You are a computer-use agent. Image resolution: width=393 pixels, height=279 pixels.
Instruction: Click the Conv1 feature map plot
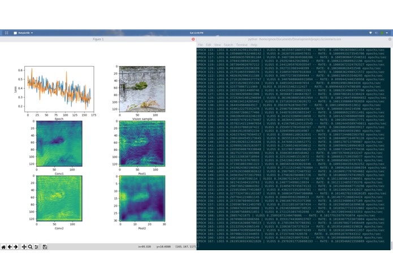59,143
